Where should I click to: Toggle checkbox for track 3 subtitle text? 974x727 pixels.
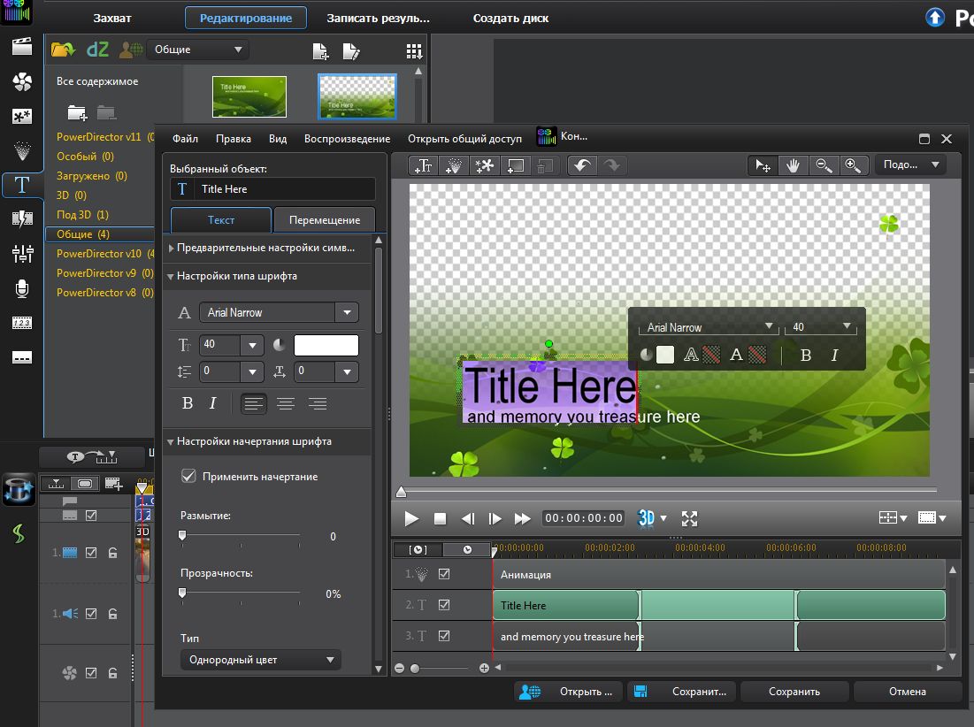pyautogui.click(x=444, y=636)
